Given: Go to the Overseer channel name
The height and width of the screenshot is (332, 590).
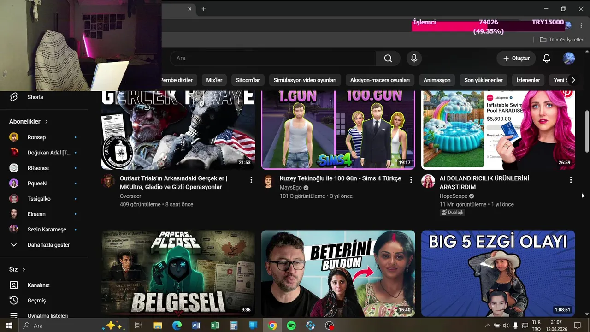Looking at the screenshot, I should click(130, 196).
